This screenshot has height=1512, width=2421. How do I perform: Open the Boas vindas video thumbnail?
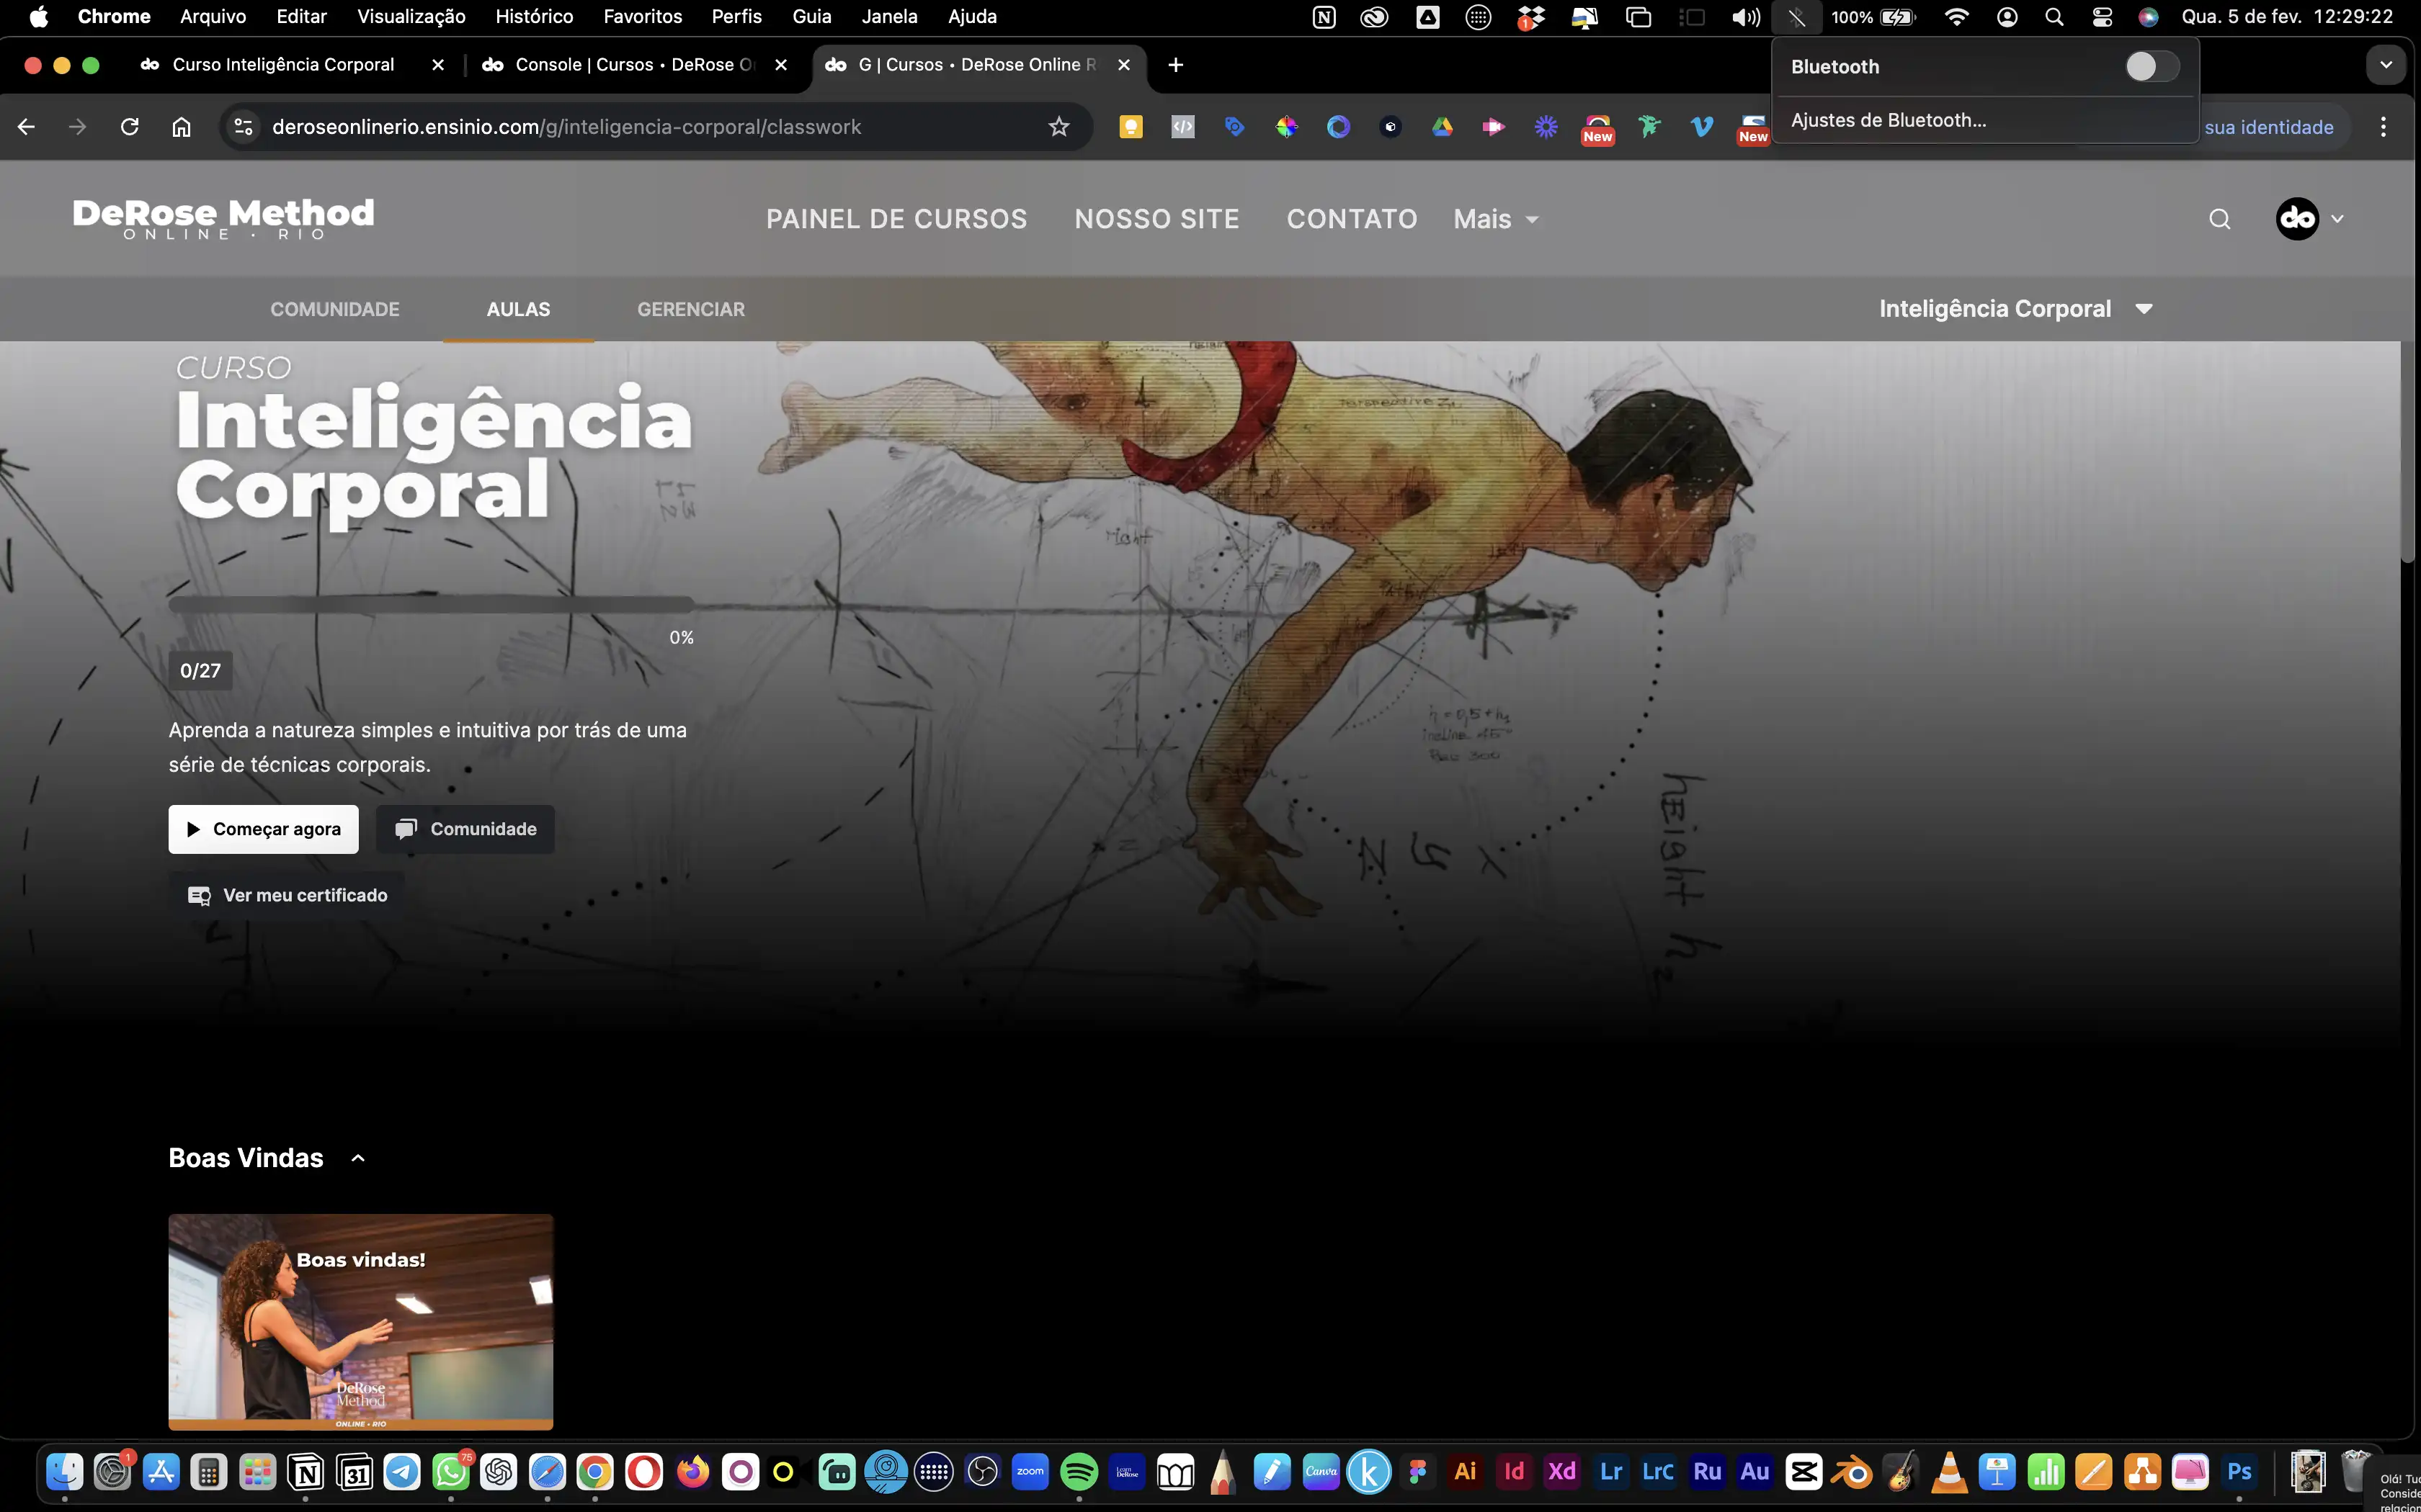coord(360,1321)
